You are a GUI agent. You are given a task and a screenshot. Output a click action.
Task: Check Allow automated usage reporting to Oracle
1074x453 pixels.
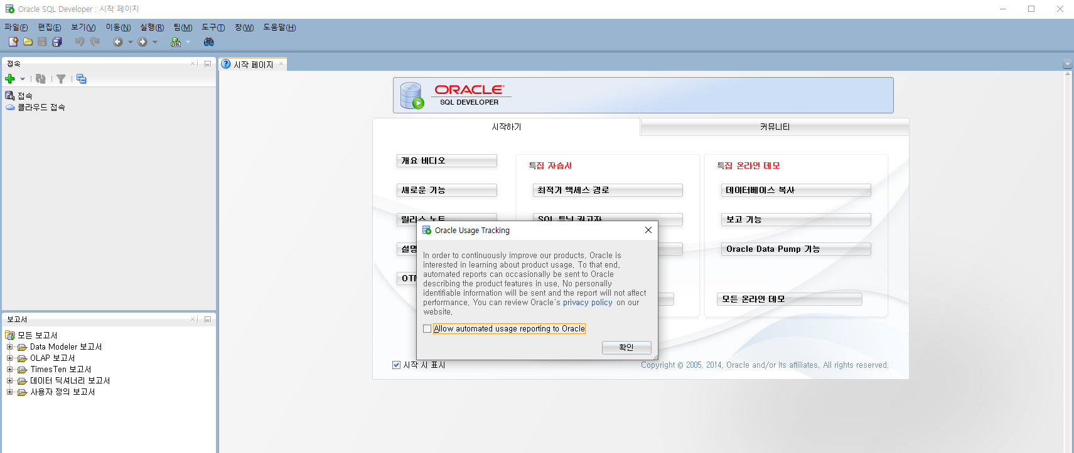click(x=427, y=328)
